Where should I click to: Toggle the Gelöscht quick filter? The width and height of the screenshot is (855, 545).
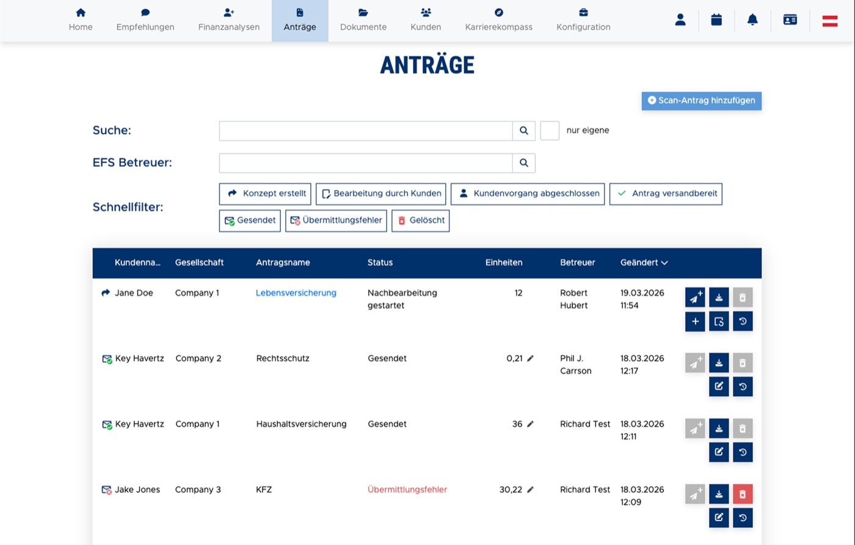tap(420, 220)
